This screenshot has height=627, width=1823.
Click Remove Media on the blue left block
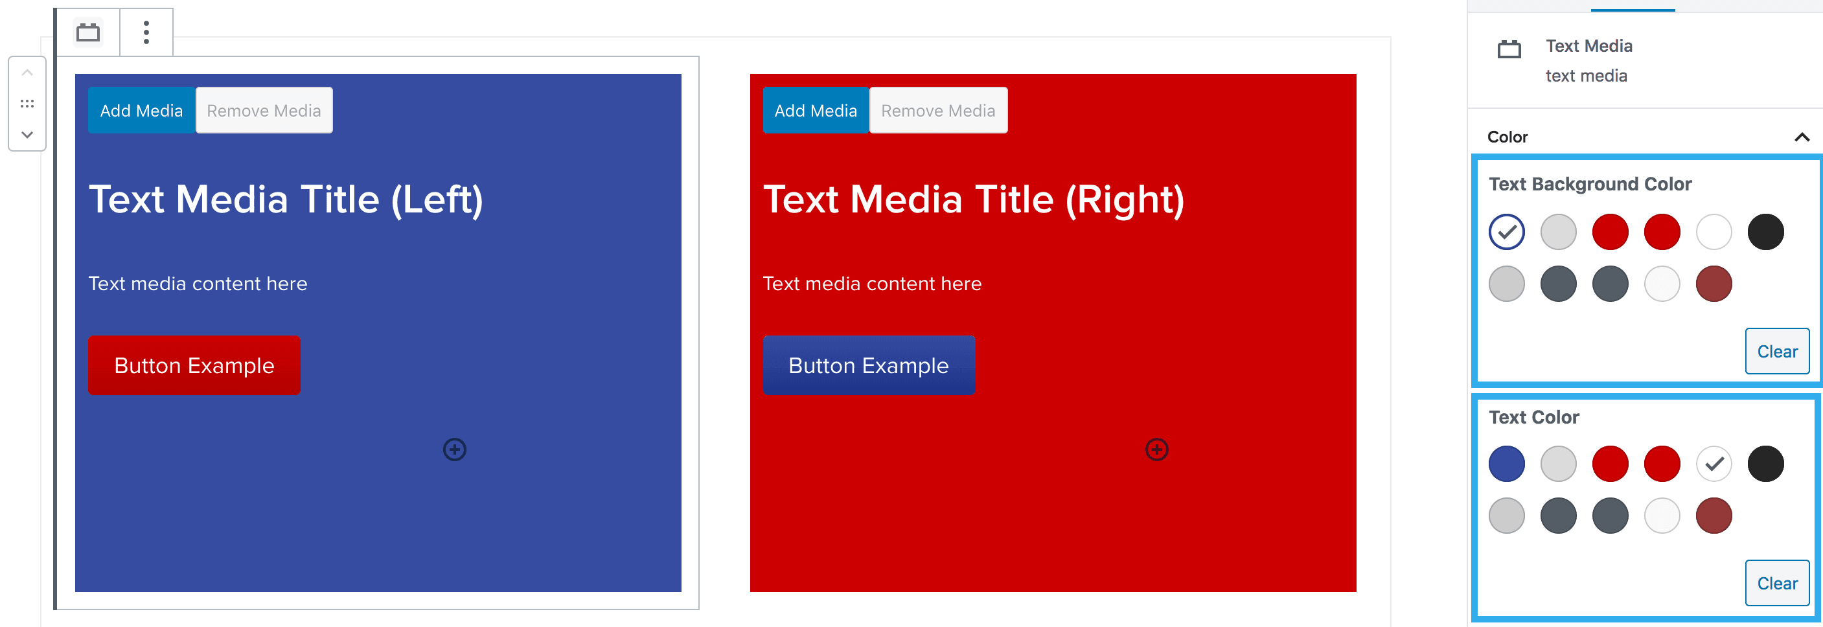point(263,109)
